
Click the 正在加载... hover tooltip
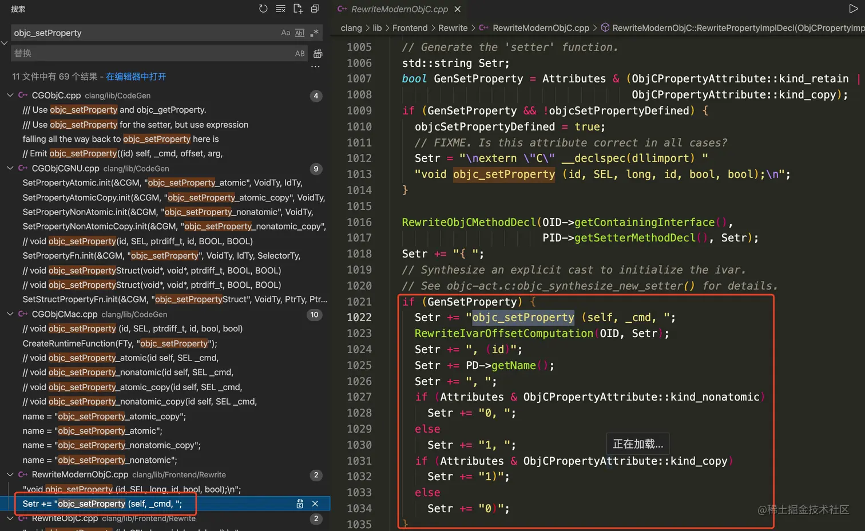point(638,444)
